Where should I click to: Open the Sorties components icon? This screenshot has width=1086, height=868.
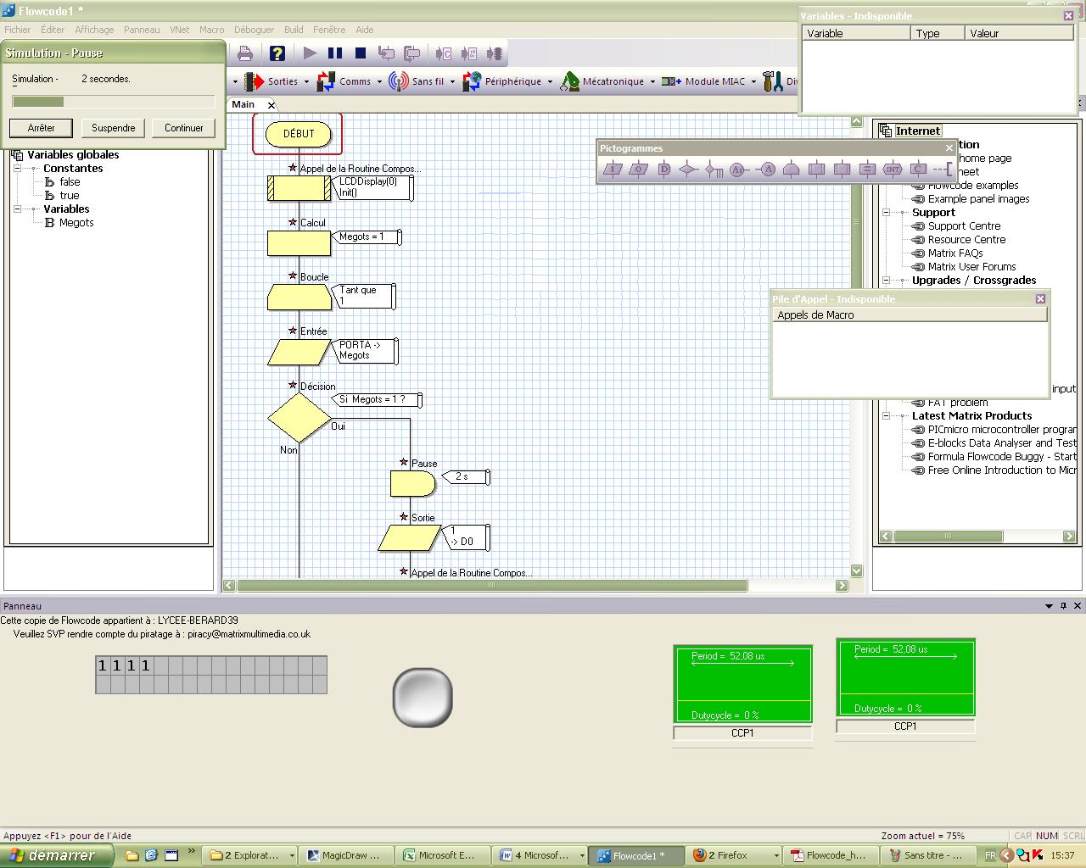click(254, 81)
